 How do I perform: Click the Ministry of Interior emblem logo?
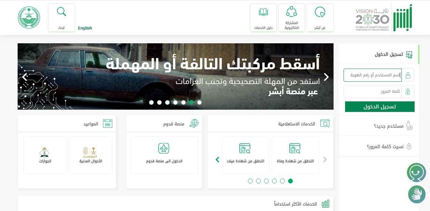tap(29, 17)
